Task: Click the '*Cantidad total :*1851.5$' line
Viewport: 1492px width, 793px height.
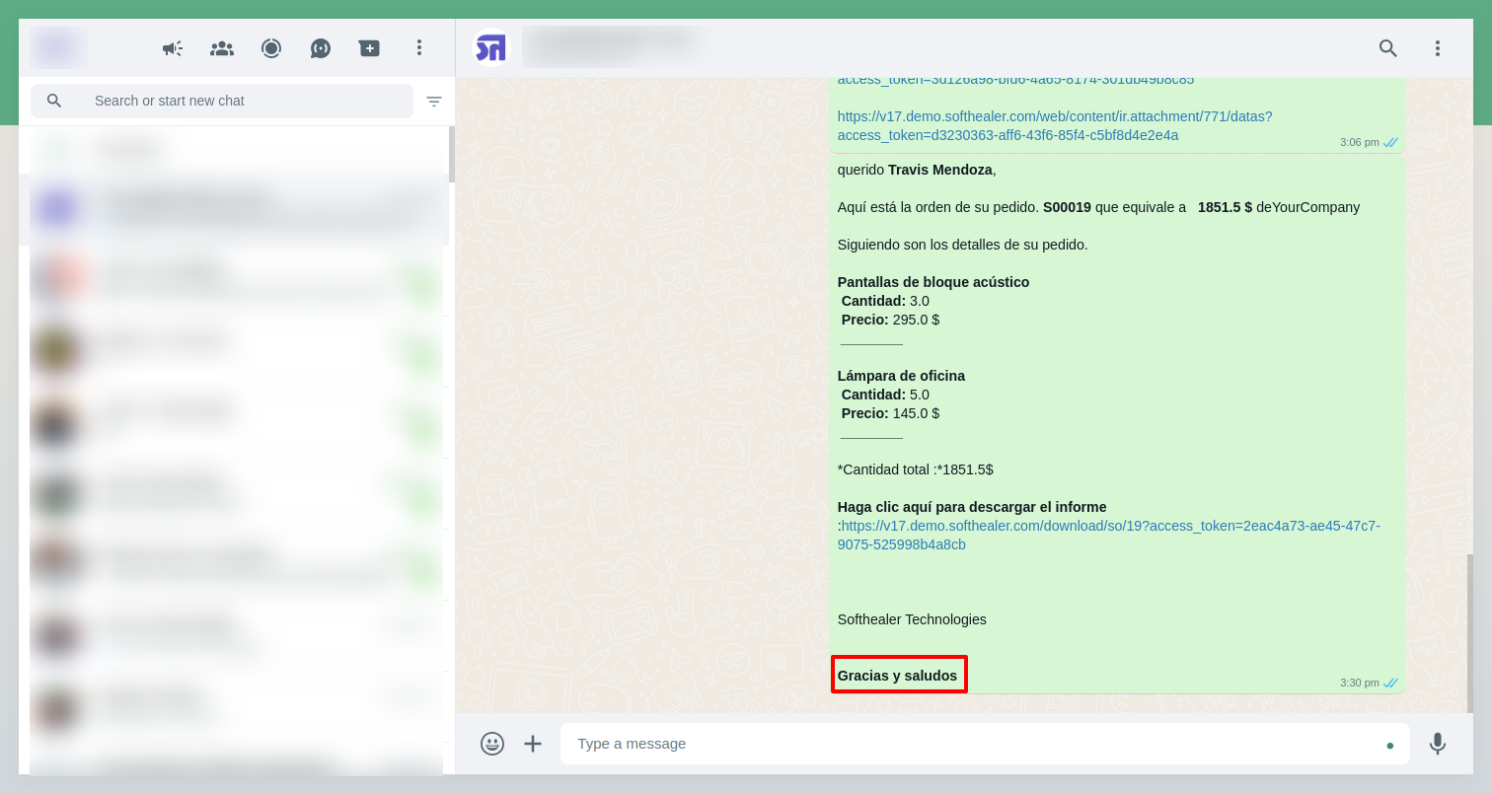Action: coord(915,469)
